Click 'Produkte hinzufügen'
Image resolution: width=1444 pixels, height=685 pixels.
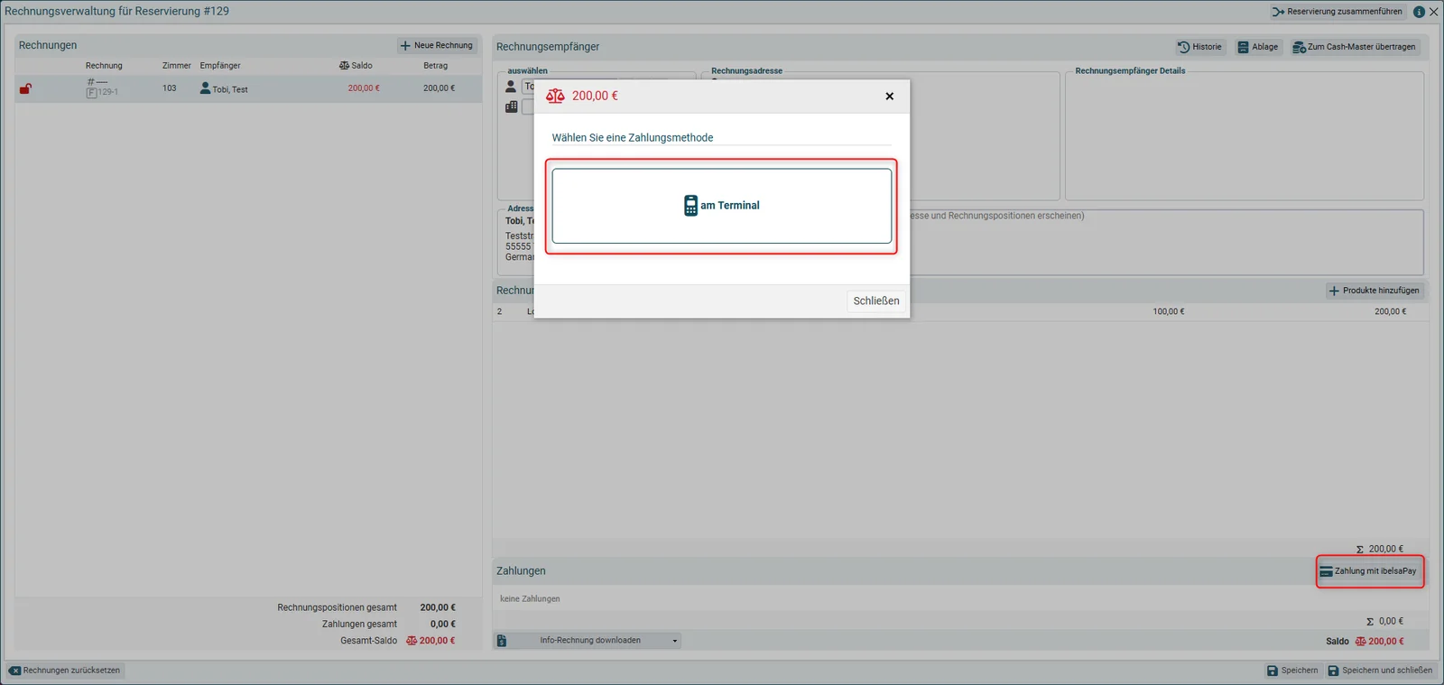click(x=1374, y=291)
